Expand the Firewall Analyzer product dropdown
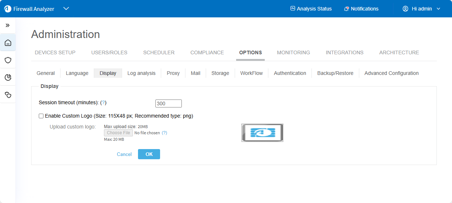This screenshot has height=203, width=452. coord(66,9)
